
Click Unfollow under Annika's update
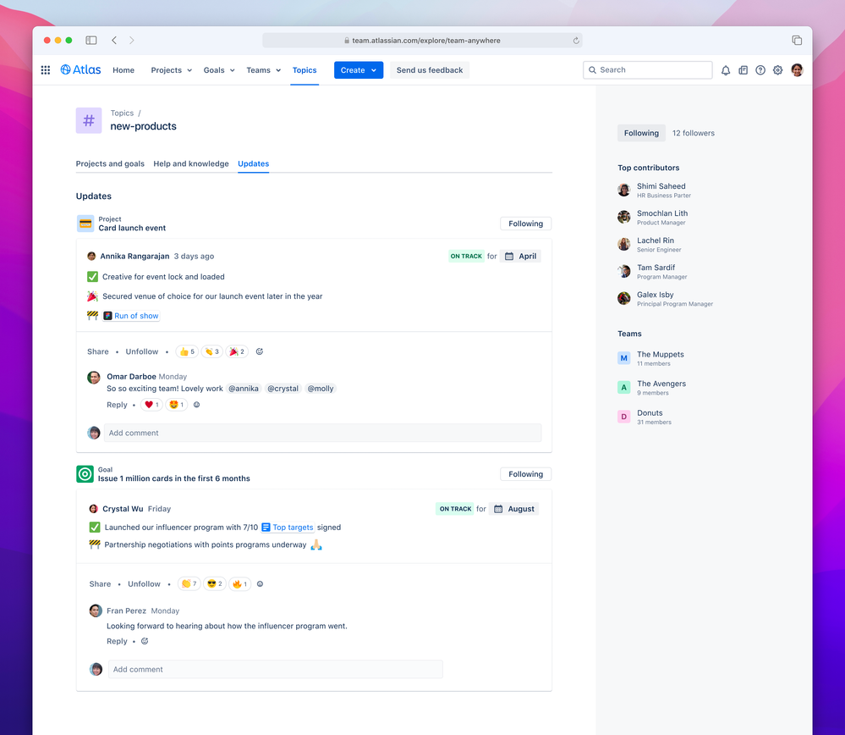142,351
